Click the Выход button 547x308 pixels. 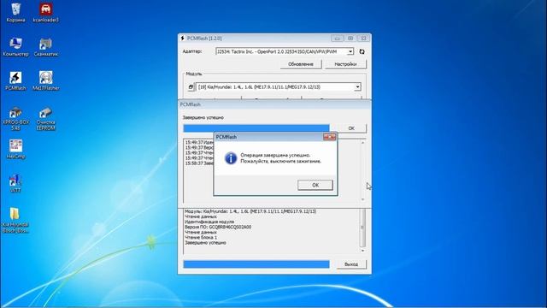point(351,264)
